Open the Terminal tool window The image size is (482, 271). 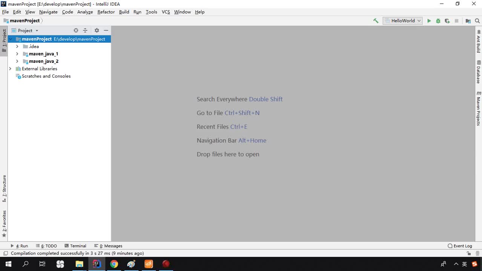click(x=75, y=246)
